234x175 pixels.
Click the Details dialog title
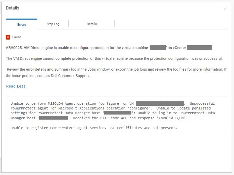pos(13,8)
